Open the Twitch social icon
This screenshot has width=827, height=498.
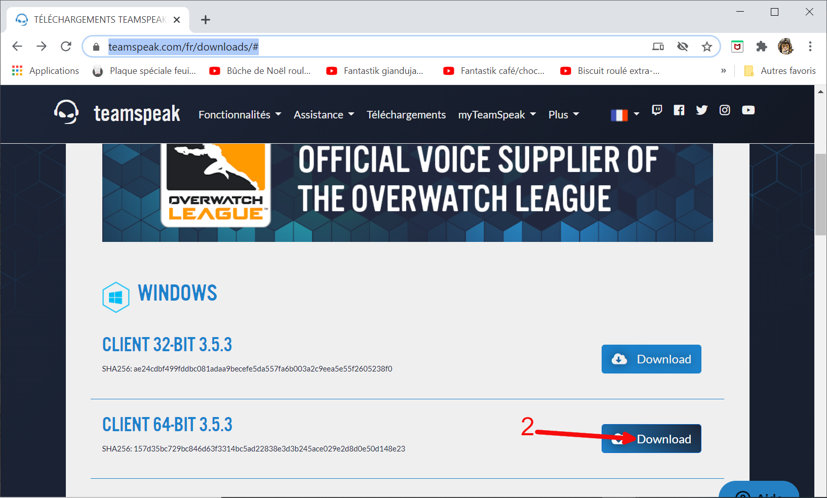click(657, 110)
